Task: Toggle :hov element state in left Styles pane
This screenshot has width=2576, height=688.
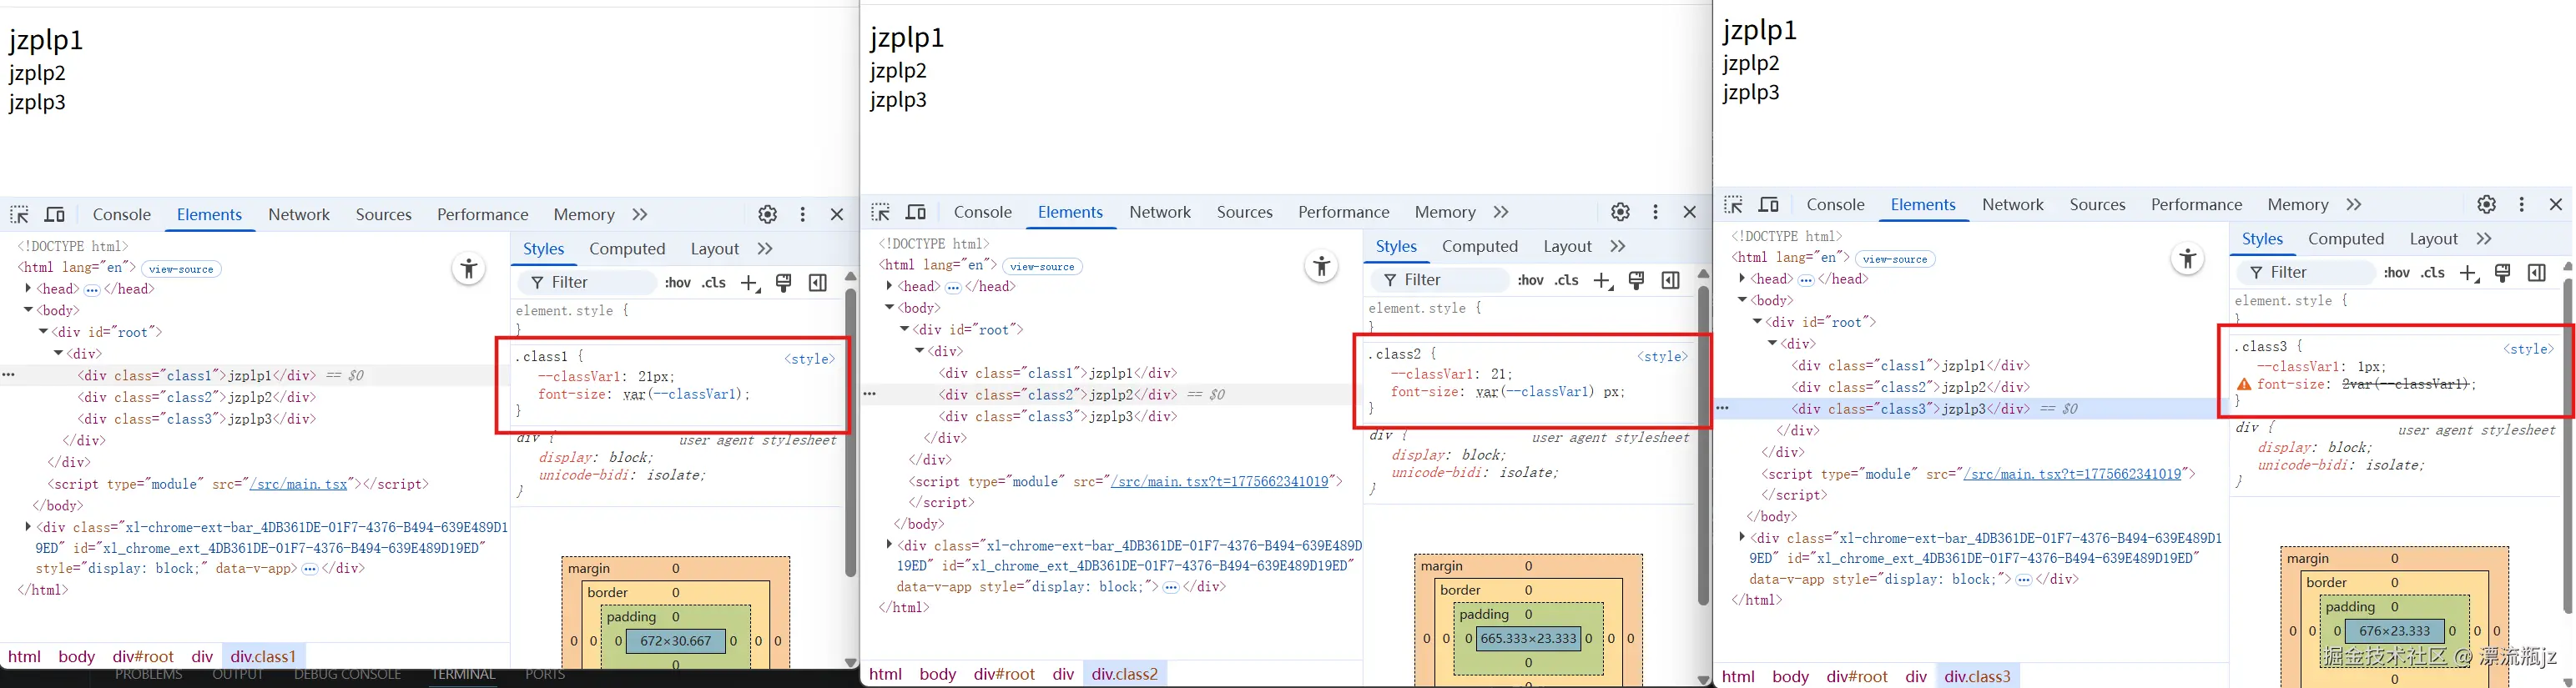Action: pos(678,283)
